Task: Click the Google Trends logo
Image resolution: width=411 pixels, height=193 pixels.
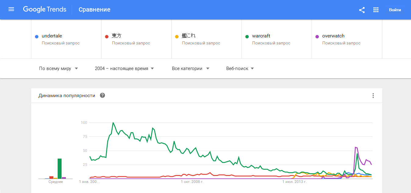Action: (x=45, y=9)
